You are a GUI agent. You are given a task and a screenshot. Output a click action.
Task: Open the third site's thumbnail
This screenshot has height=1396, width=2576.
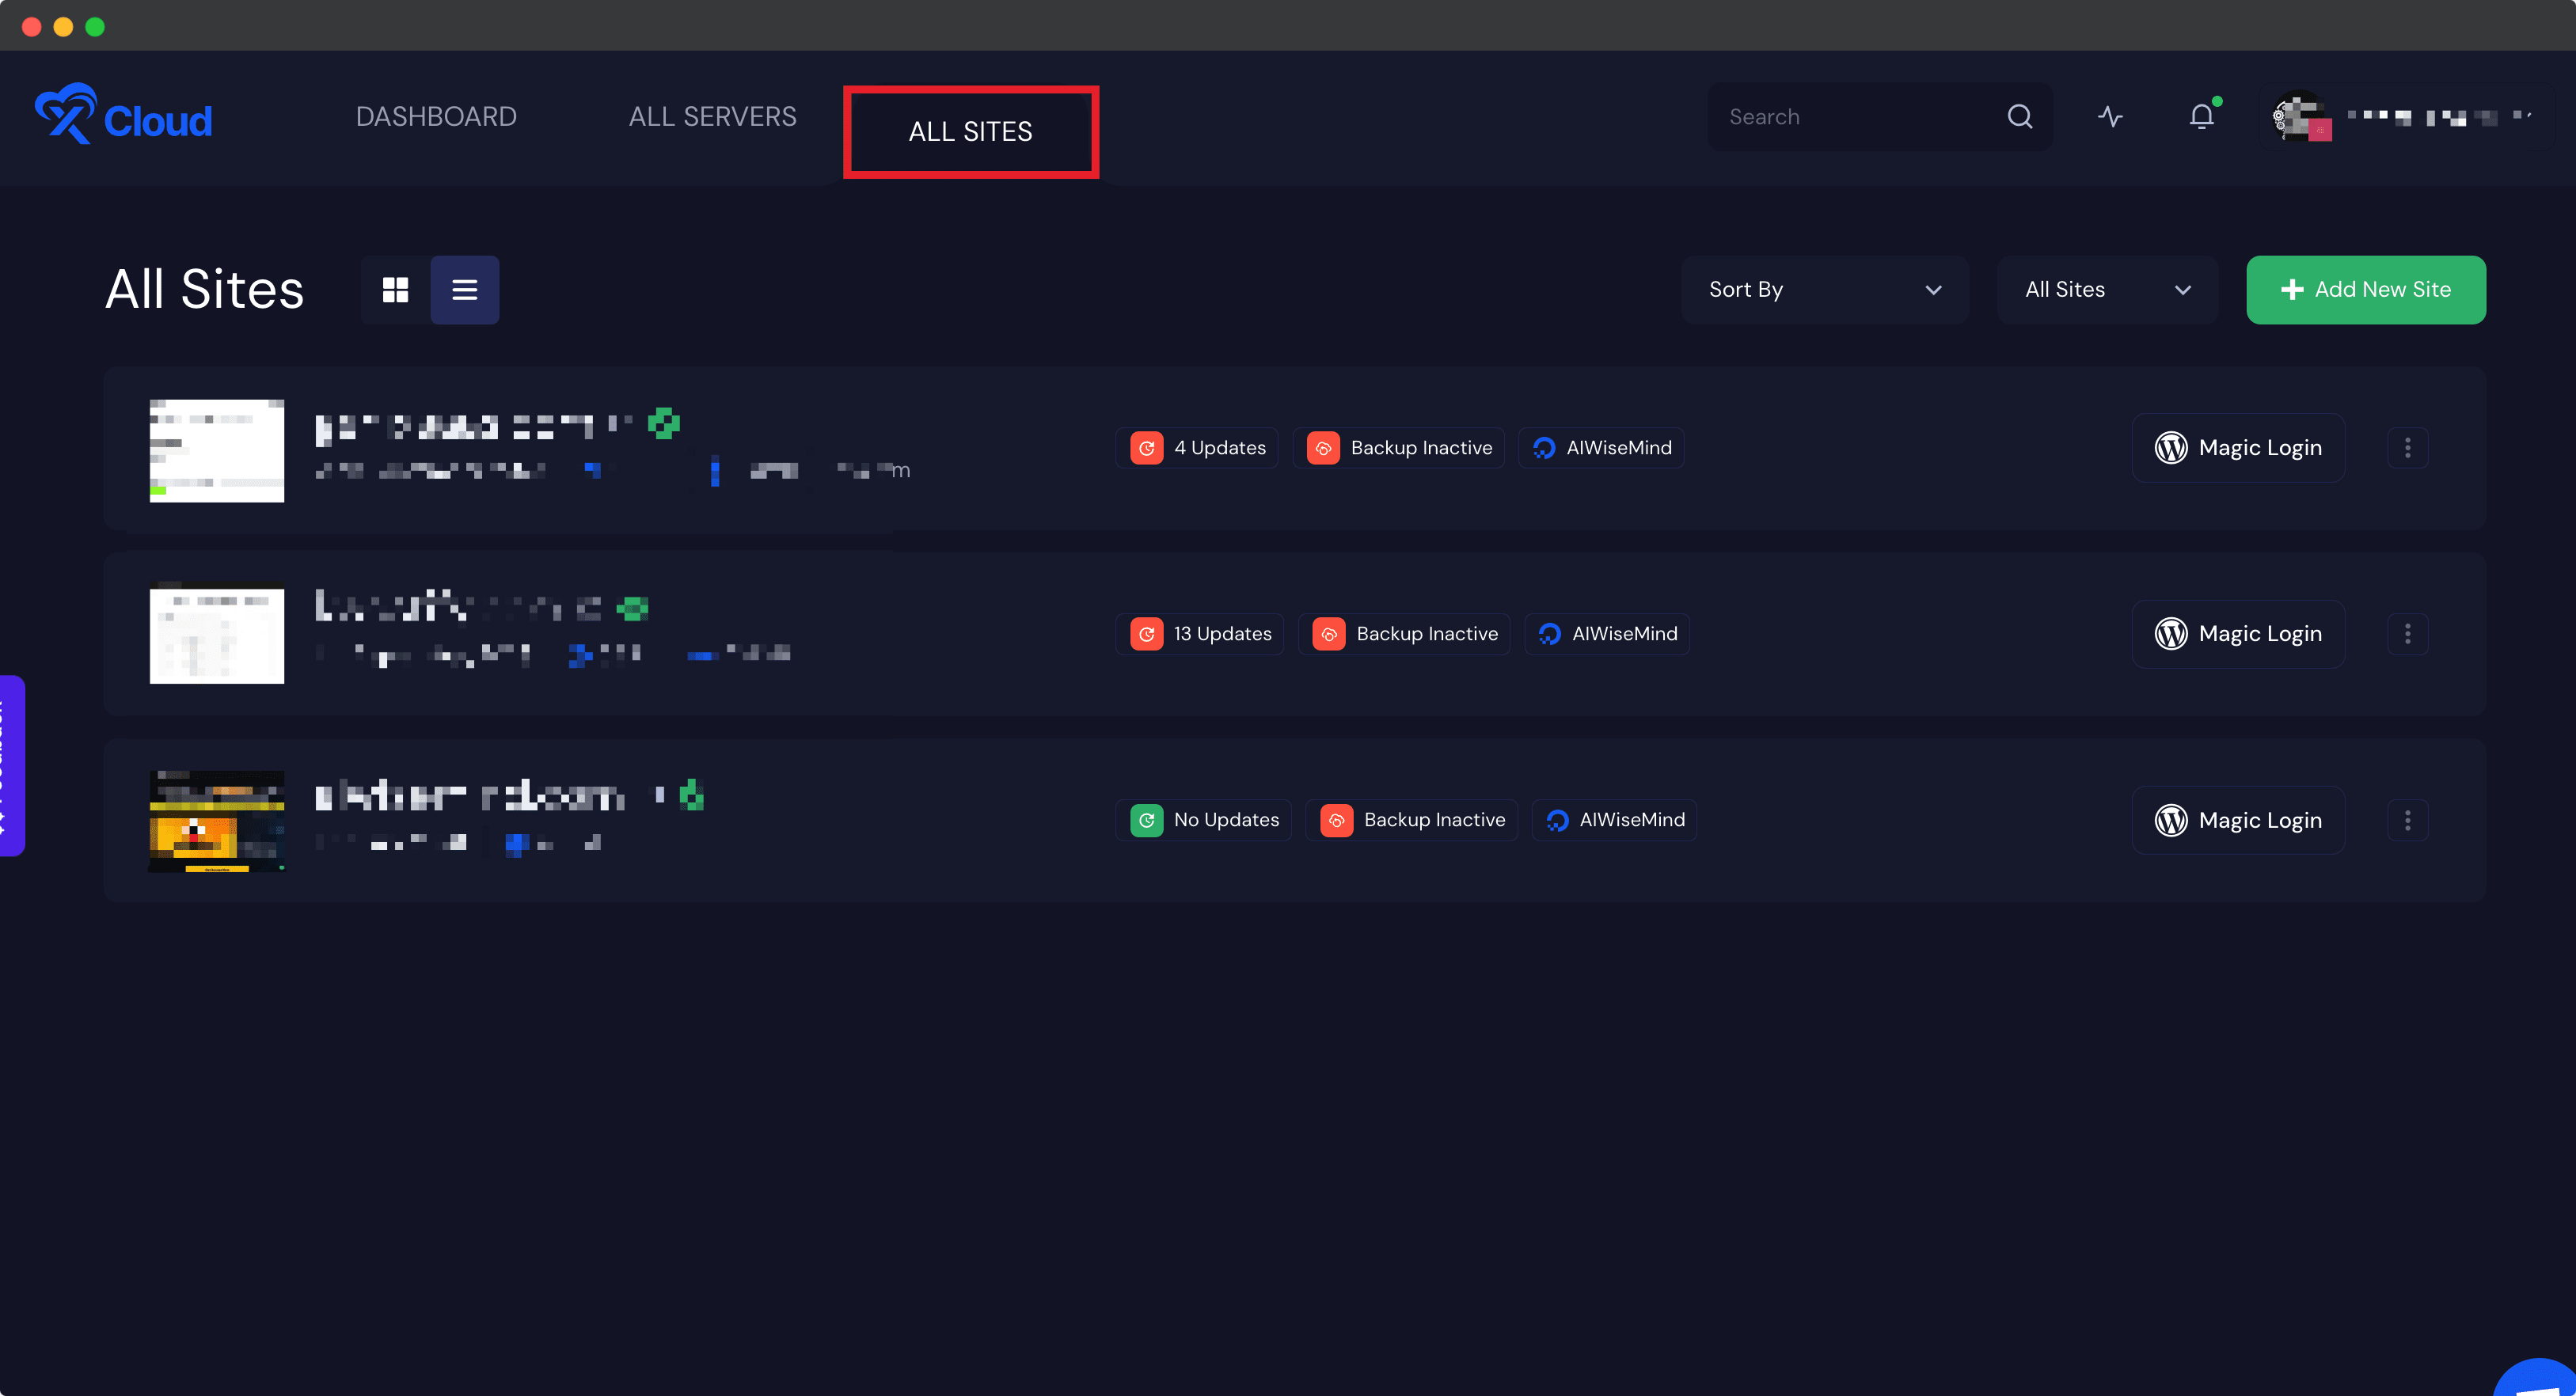216,820
